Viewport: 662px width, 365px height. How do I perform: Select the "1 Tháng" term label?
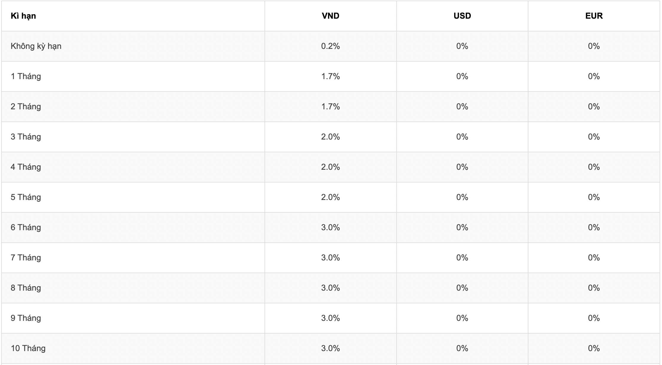click(x=26, y=76)
